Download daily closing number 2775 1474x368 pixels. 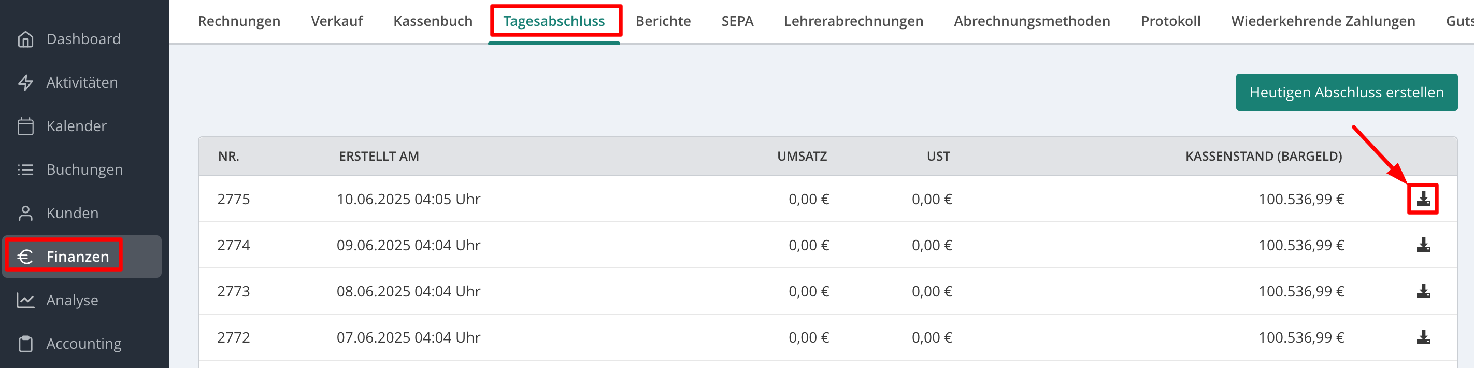(1423, 199)
